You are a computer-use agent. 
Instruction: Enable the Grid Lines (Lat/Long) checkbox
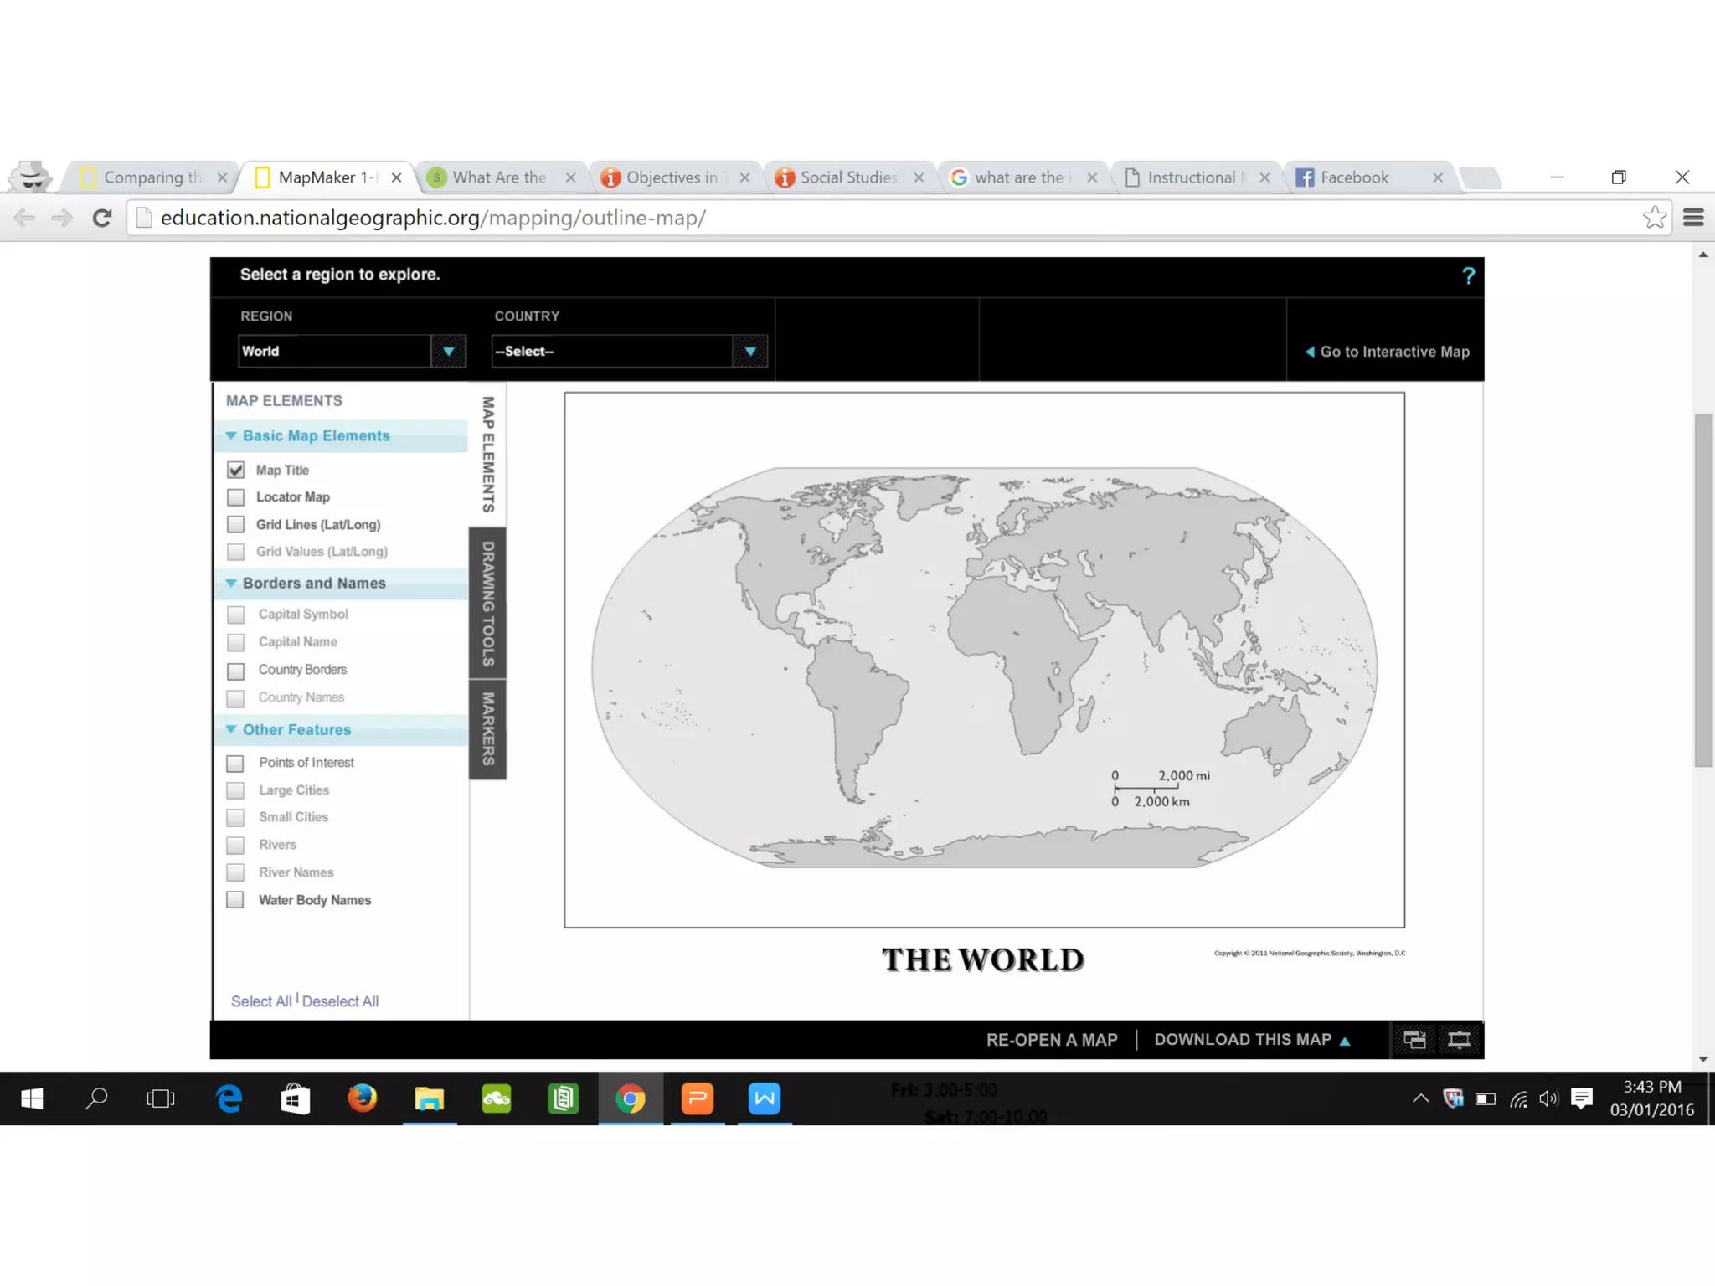236,525
